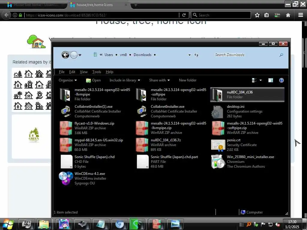Show bookmarks list in browser

point(267,15)
